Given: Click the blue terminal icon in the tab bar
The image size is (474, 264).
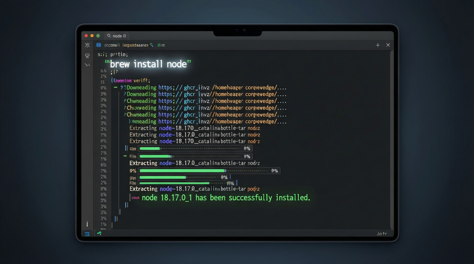Looking at the screenshot, I should point(99,45).
